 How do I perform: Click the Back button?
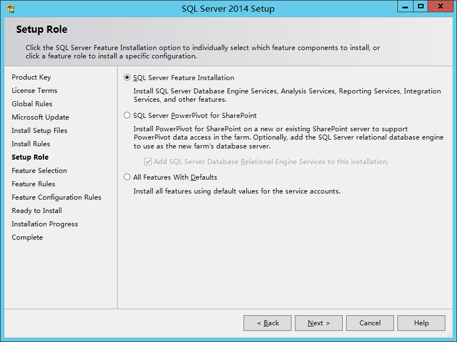click(x=268, y=323)
